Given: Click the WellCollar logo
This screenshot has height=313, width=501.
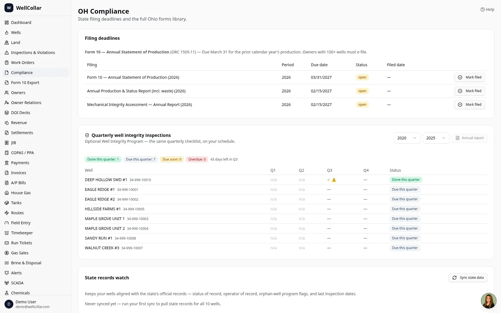Looking at the screenshot, I should 9,8.
